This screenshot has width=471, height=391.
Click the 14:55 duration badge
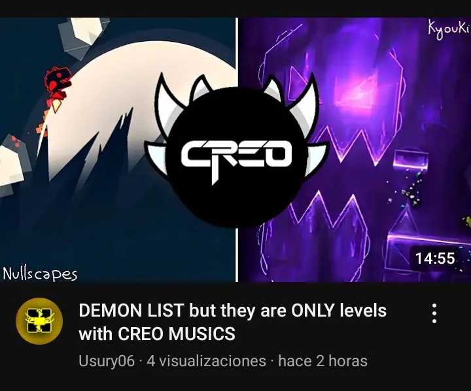435,258
